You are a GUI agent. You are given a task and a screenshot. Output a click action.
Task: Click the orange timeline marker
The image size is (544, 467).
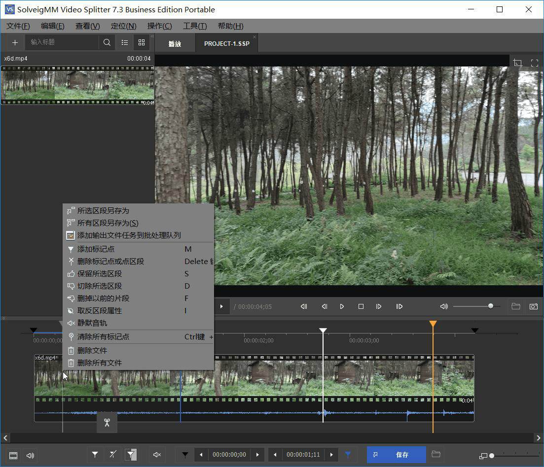[x=433, y=324]
